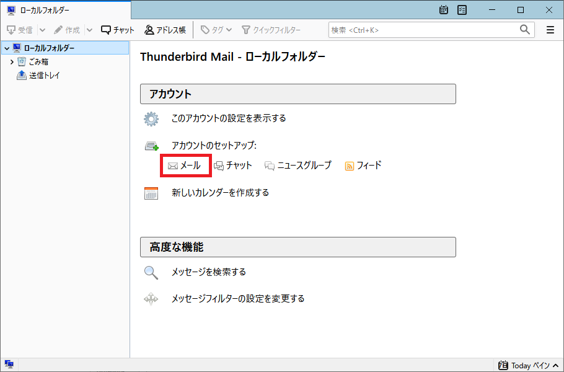564x372 pixels.
Task: Open the tasks tab icon in title bar
Action: [462, 10]
